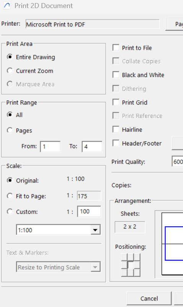The height and width of the screenshot is (307, 183).
Task: Select Entire Drawing radio button
Action: (10, 57)
